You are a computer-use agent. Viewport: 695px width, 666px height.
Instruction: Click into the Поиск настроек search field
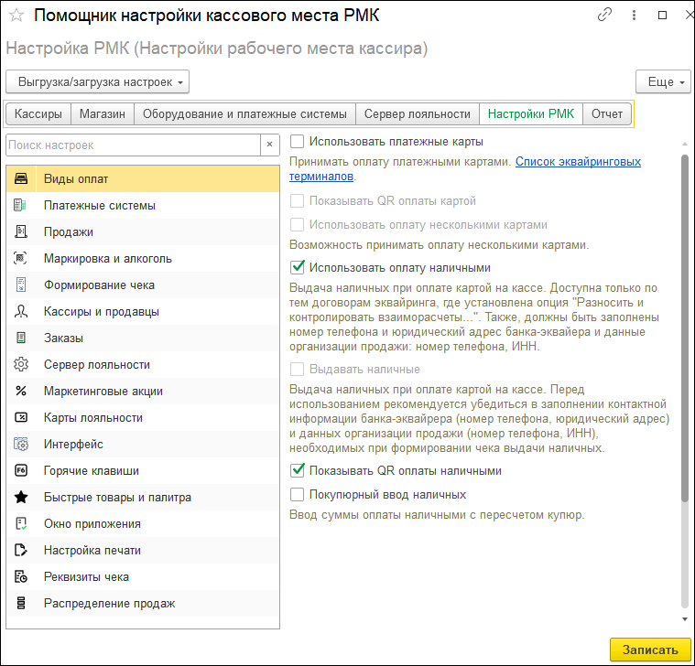[x=133, y=145]
